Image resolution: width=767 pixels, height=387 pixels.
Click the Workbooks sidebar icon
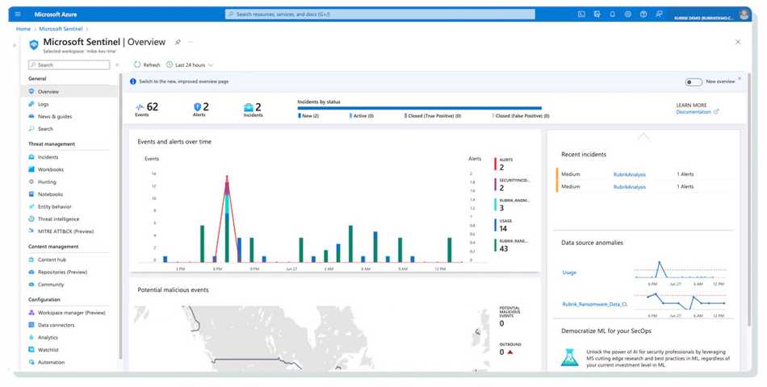pos(31,169)
